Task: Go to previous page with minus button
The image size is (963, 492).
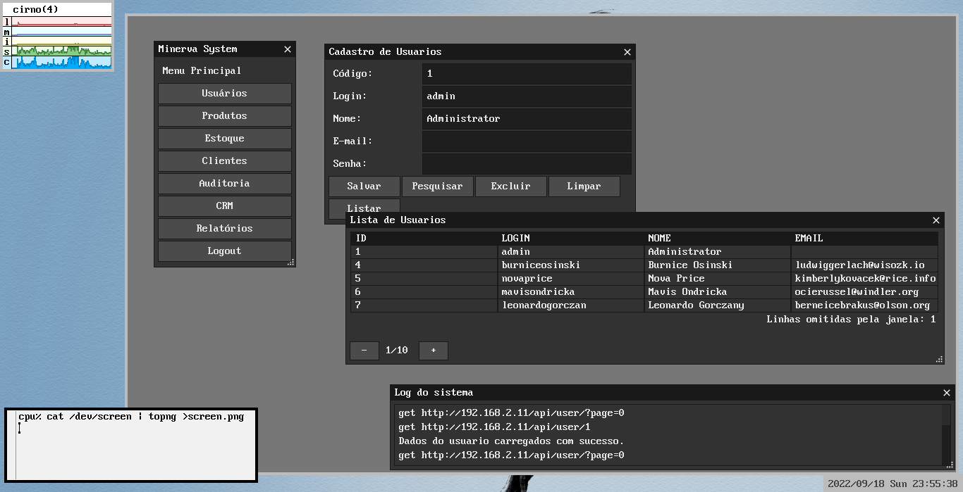Action: click(x=364, y=351)
